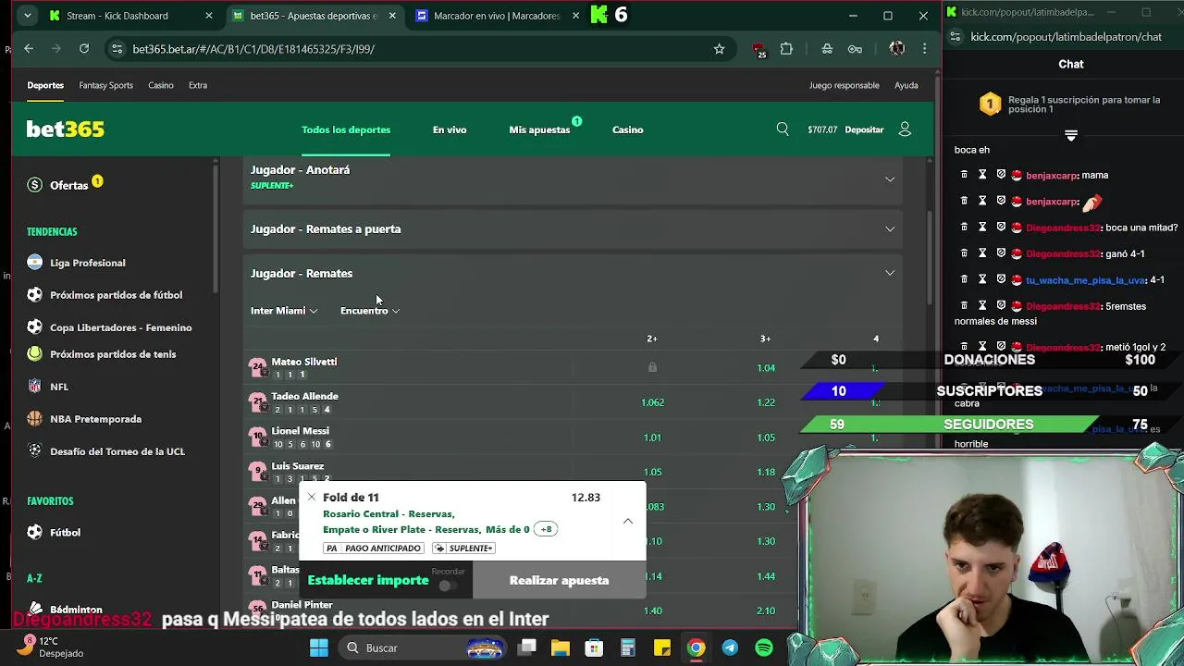Click the Depositar button

864,129
